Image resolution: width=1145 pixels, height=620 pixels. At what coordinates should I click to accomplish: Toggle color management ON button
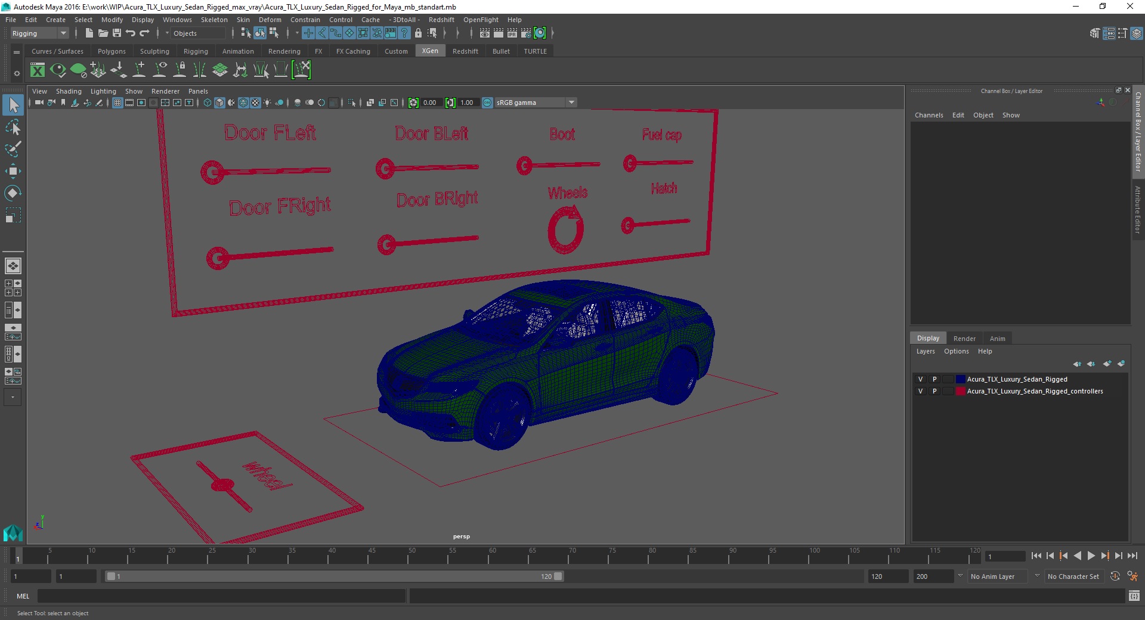point(487,103)
